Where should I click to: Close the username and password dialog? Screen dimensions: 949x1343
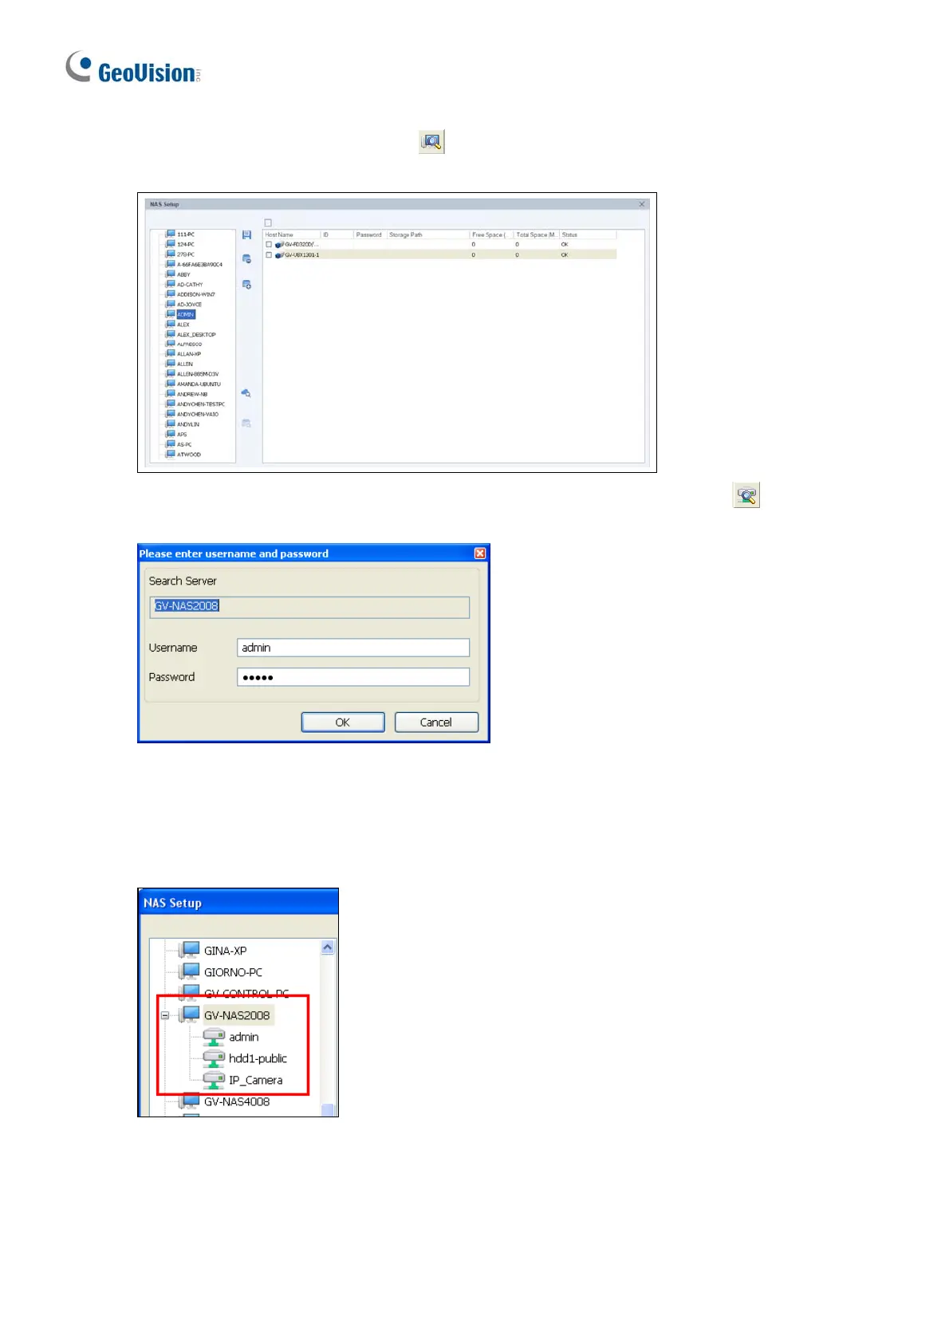tap(480, 553)
